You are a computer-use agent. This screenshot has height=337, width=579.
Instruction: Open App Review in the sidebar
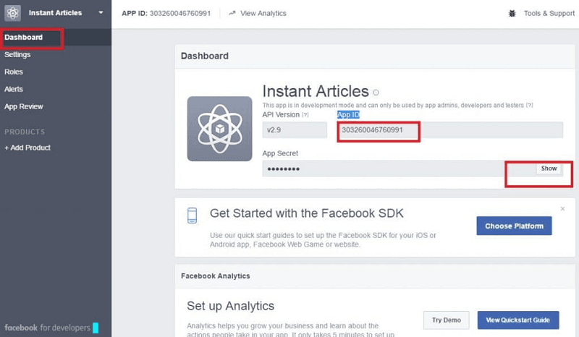pyautogui.click(x=24, y=106)
